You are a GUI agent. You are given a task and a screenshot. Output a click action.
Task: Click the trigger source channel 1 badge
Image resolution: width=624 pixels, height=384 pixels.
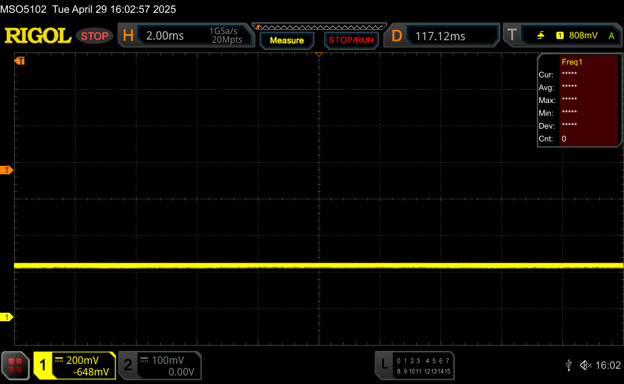pos(560,35)
